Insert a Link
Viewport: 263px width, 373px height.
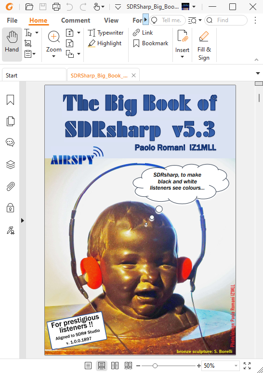[143, 33]
